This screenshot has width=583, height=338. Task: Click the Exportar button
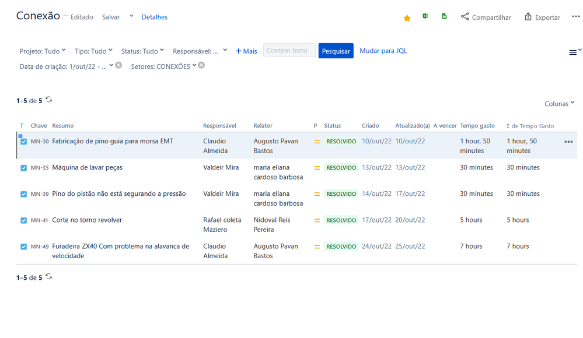(542, 17)
